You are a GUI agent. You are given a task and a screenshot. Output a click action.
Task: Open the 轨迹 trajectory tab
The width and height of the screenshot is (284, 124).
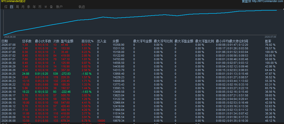[x=82, y=7]
